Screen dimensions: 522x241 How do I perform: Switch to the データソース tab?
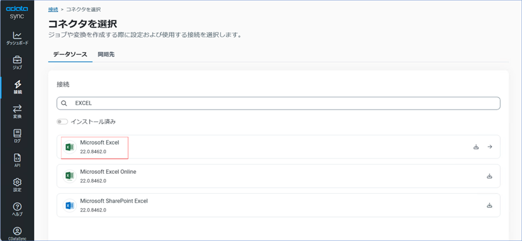tap(70, 55)
